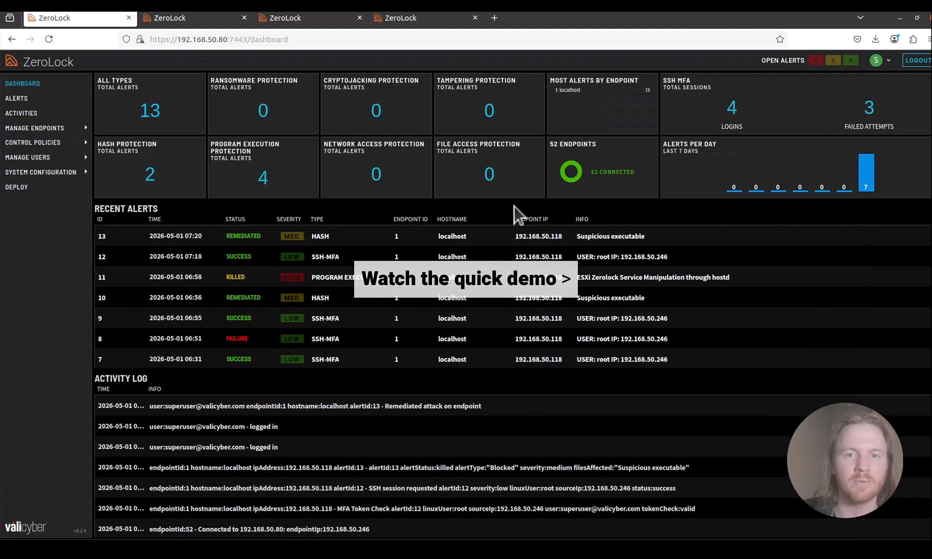932x559 pixels.
Task: Open the list all tabs chevron
Action: (x=860, y=18)
